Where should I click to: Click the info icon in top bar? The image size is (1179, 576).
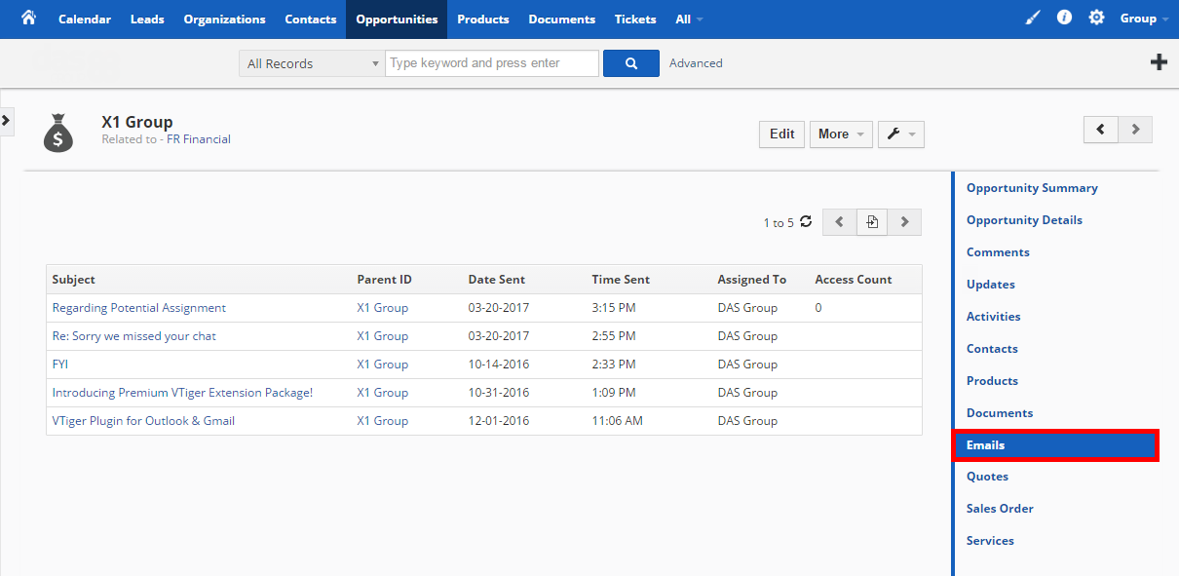coord(1065,19)
